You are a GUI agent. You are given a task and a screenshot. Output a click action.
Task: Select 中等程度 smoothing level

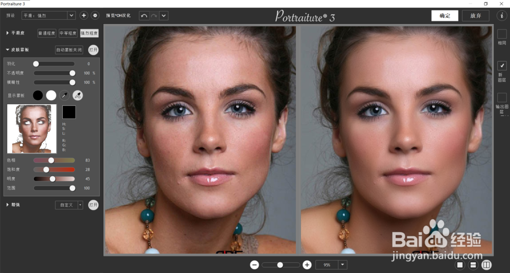pyautogui.click(x=68, y=33)
